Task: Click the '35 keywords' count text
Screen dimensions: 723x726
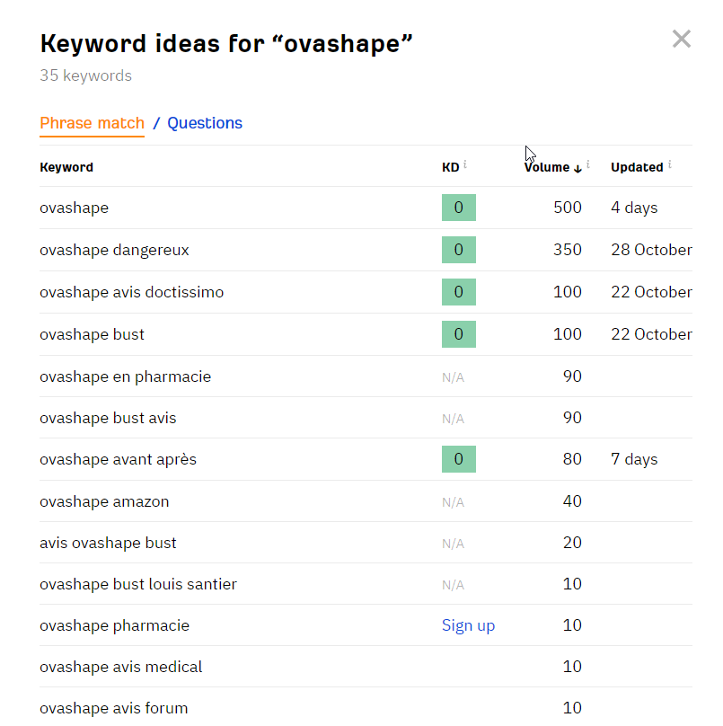Action: pos(85,75)
